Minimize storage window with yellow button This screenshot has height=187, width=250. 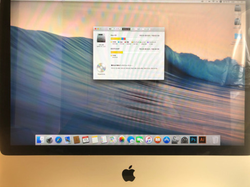[x=98, y=29]
